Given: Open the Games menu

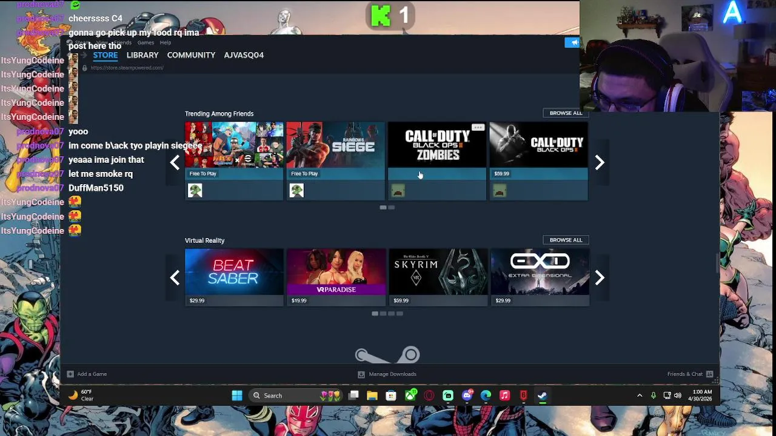Looking at the screenshot, I should (x=145, y=42).
